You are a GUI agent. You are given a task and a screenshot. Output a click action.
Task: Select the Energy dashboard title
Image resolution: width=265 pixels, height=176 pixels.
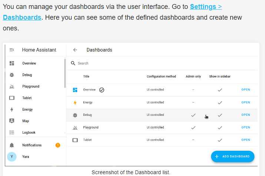pyautogui.click(x=88, y=102)
